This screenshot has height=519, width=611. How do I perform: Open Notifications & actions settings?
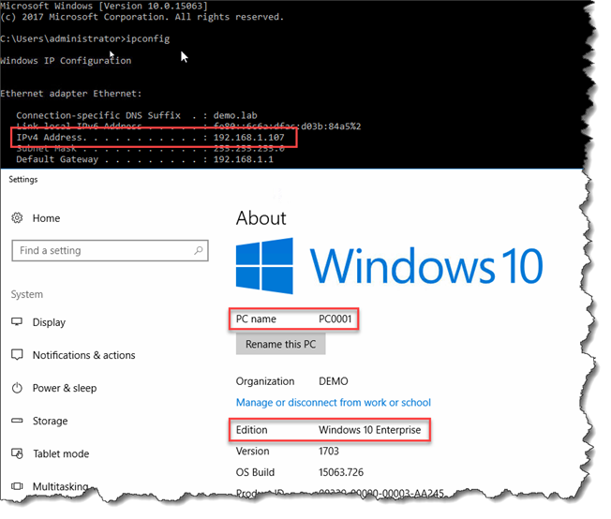pyautogui.click(x=83, y=355)
